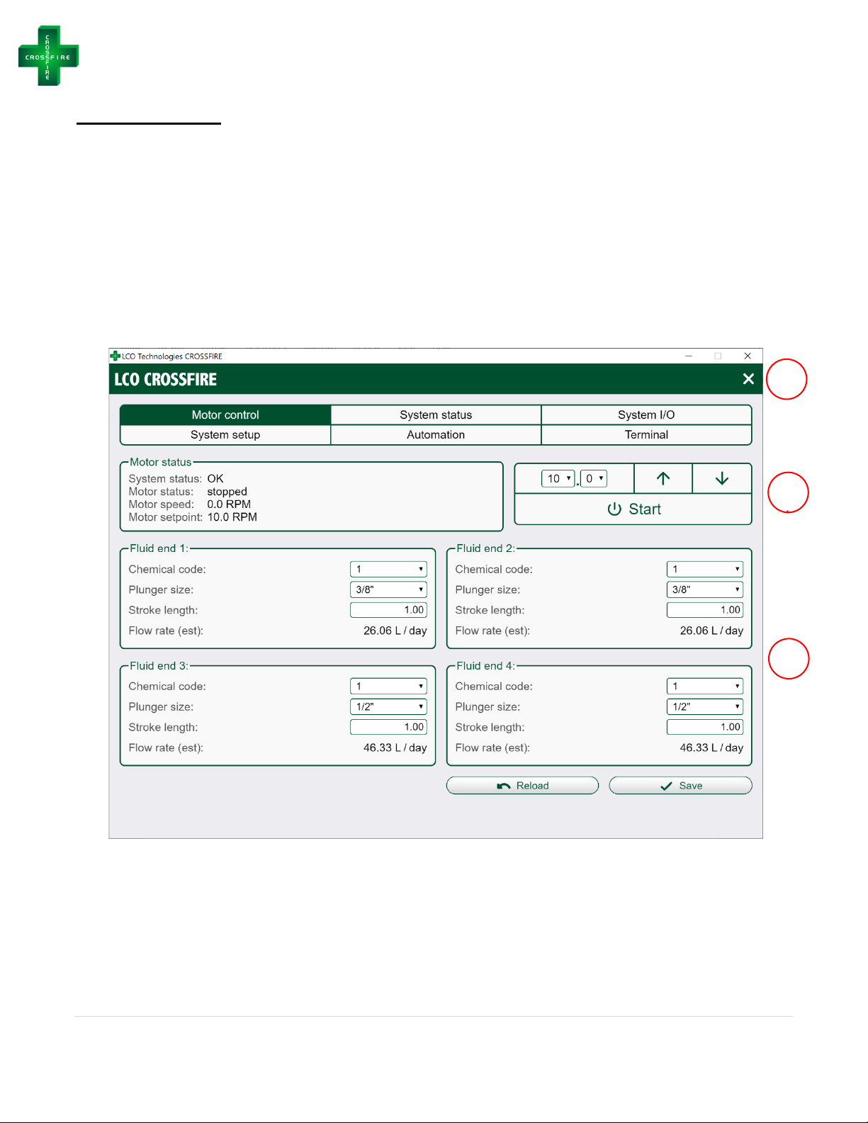Minimize the LCO Technologies CROSSFIRE window

coord(689,356)
